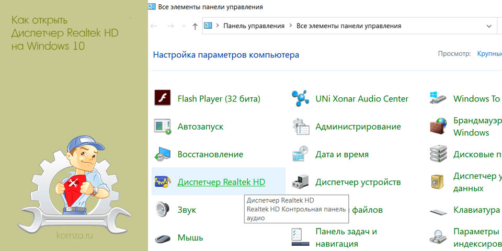Click the Дата и время icon
This screenshot has width=502, height=251.
[x=300, y=154]
